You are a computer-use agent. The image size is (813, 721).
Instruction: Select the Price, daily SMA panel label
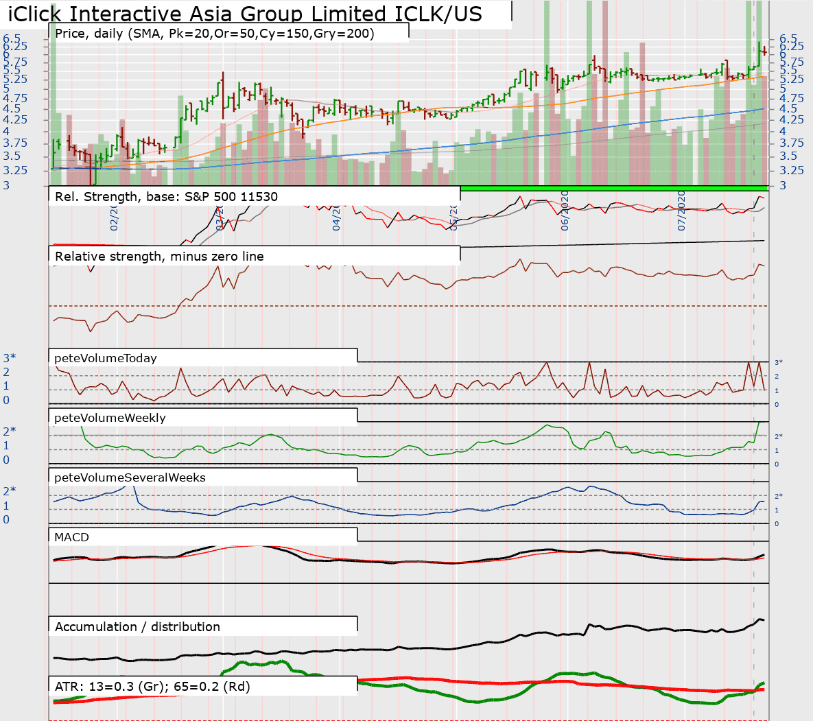coord(215,34)
